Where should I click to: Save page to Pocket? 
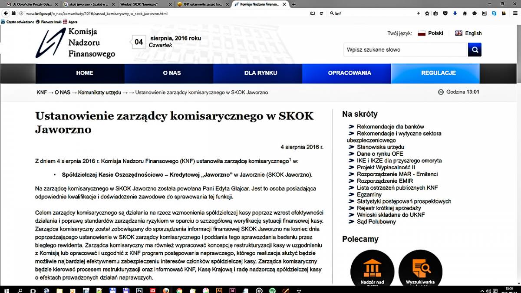446,13
